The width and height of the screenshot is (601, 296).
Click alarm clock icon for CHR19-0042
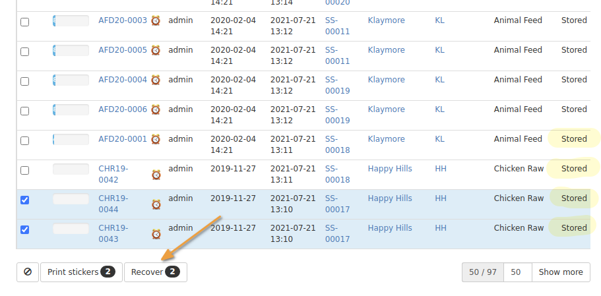pos(156,175)
